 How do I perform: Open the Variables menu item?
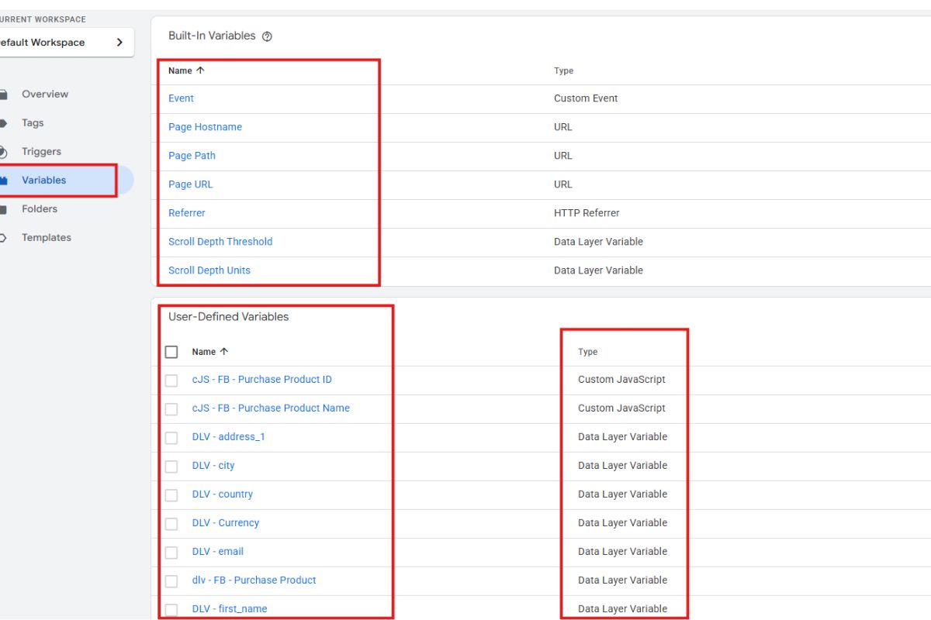coord(44,181)
